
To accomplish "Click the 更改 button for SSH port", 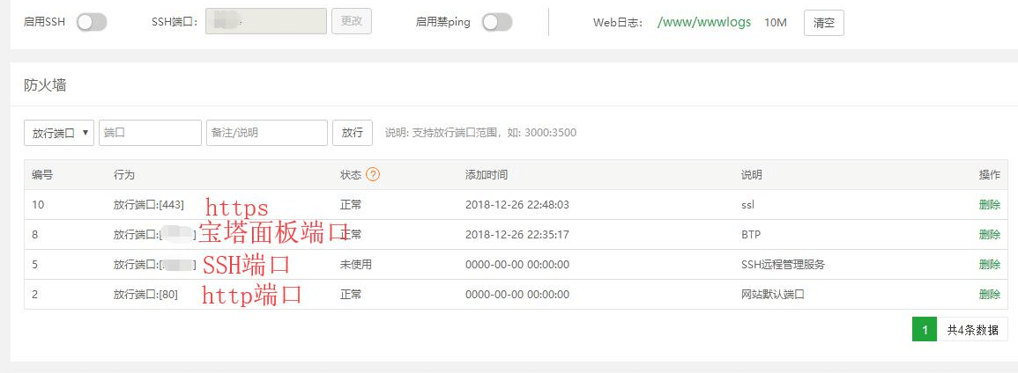I will tap(351, 22).
